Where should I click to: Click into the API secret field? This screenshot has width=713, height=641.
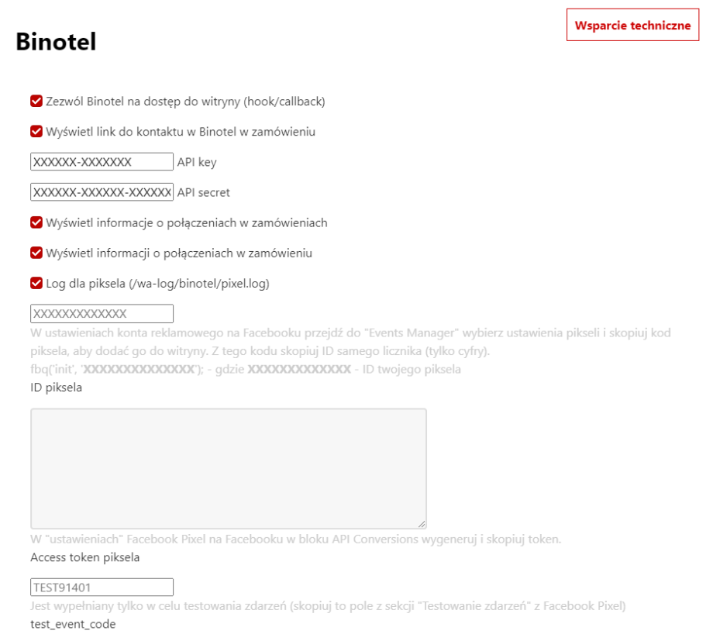(102, 192)
